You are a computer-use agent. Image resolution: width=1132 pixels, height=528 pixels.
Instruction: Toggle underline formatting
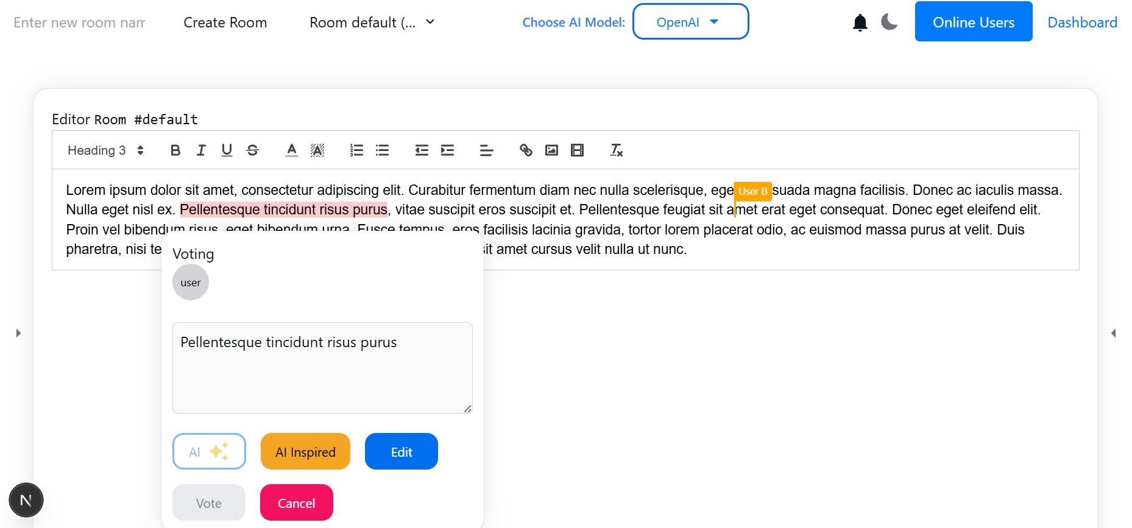tap(227, 150)
